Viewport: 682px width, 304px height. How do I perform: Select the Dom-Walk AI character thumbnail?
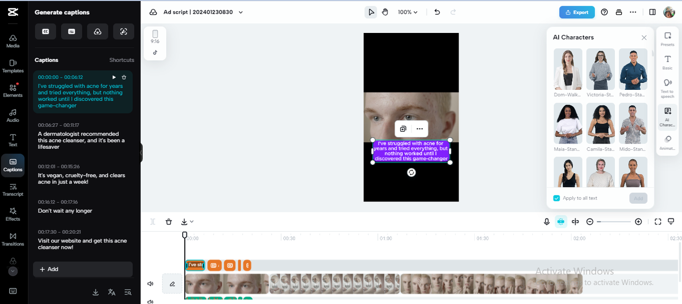(568, 69)
